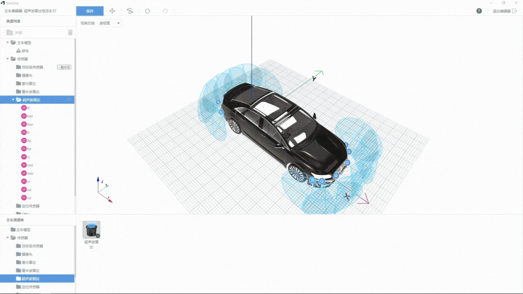Collapse the 超声波雷达 folder in resource list
Viewport: 523px width, 294px height.
point(13,100)
